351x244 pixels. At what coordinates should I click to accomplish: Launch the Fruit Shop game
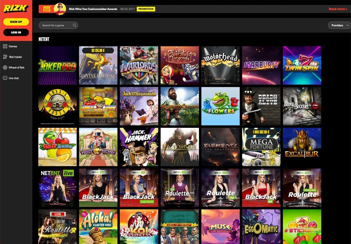pos(57,147)
